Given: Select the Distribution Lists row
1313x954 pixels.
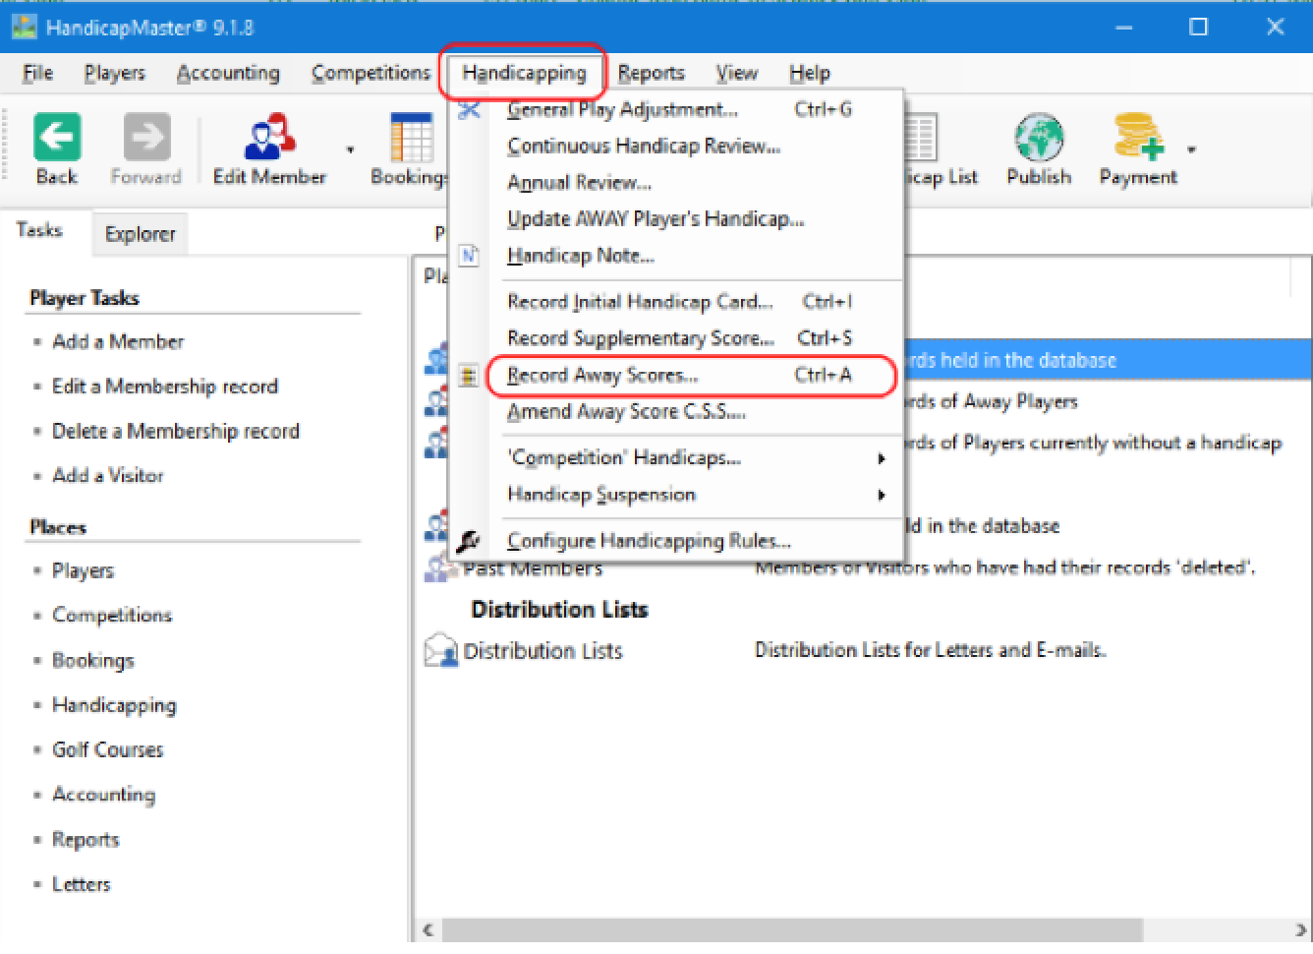Looking at the screenshot, I should click(864, 651).
